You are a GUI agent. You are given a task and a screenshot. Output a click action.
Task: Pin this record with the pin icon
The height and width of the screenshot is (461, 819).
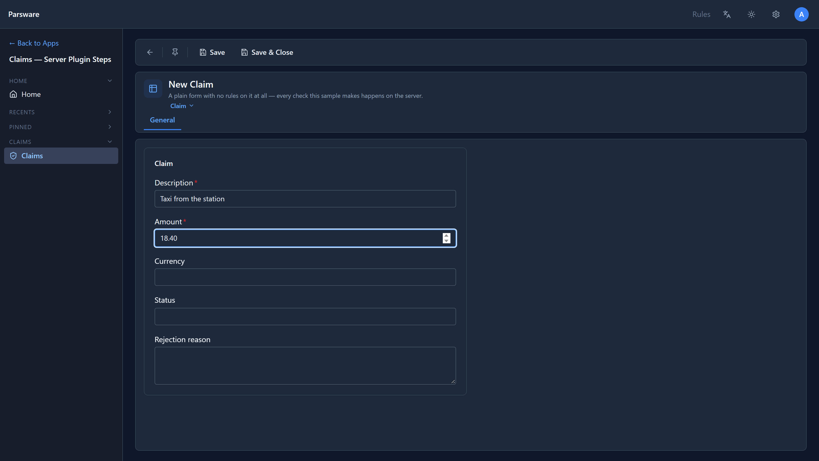[175, 52]
